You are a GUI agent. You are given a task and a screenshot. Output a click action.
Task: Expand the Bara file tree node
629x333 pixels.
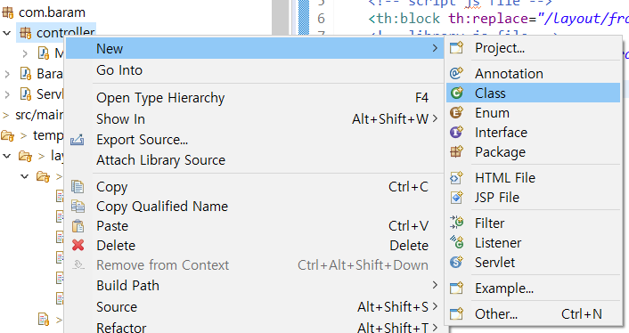coord(7,74)
